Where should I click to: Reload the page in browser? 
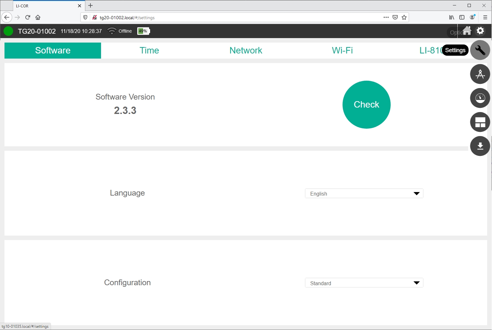click(x=28, y=18)
